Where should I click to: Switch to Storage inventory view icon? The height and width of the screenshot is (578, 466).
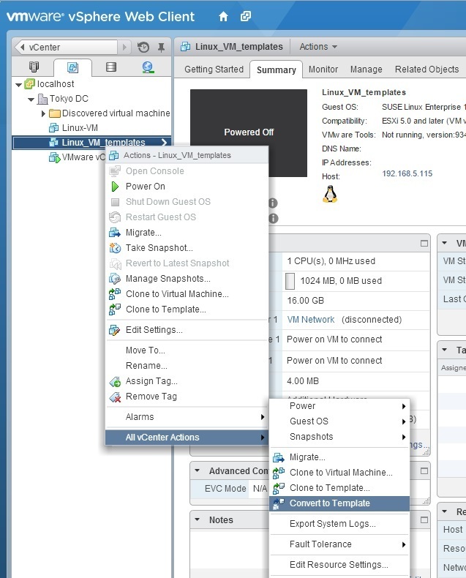111,67
